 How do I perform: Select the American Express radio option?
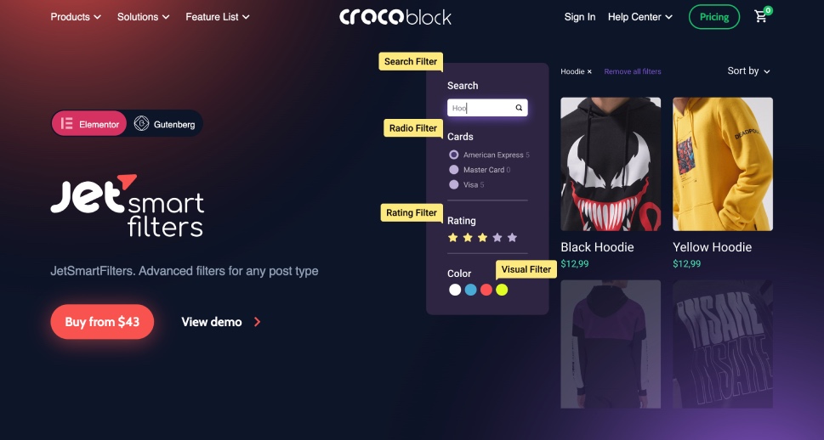tap(453, 155)
